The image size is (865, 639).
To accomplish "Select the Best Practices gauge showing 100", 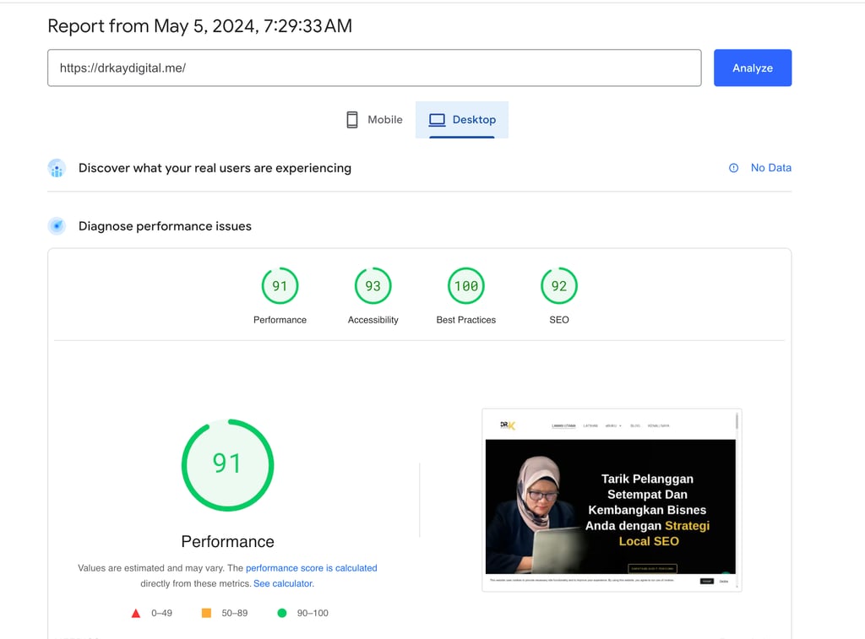I will [x=465, y=286].
